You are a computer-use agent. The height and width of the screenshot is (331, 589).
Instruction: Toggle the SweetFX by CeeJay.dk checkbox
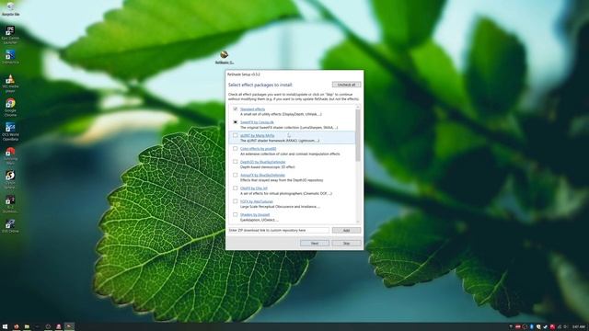point(236,122)
